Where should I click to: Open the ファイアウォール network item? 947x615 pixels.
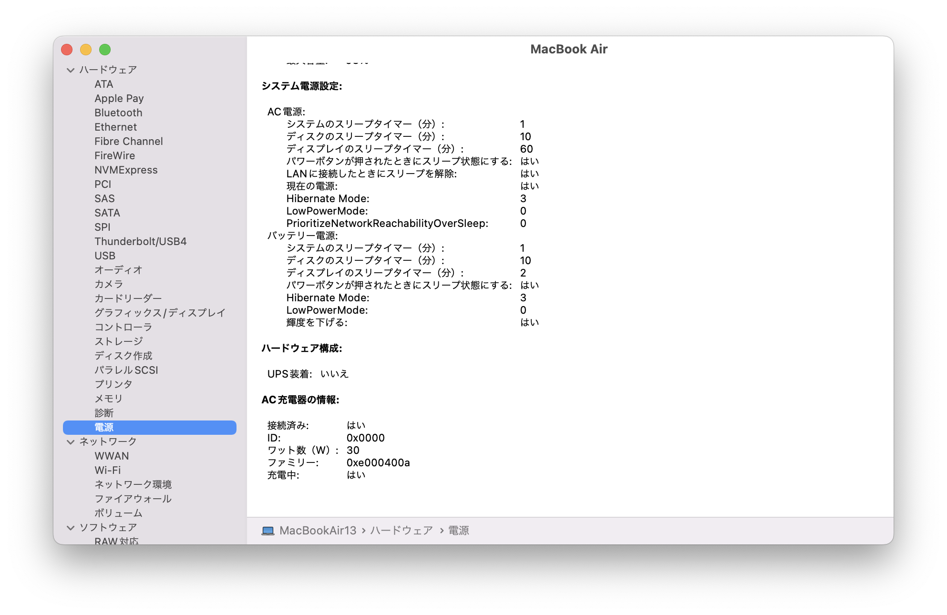(x=133, y=499)
